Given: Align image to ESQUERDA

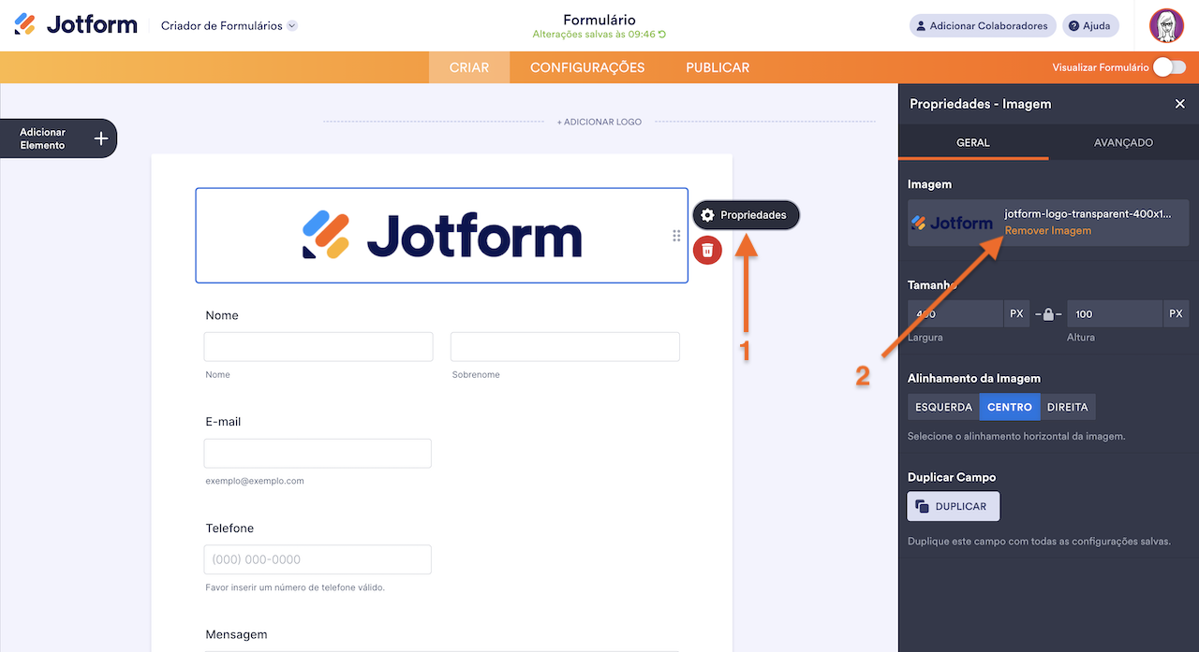Looking at the screenshot, I should pos(943,407).
